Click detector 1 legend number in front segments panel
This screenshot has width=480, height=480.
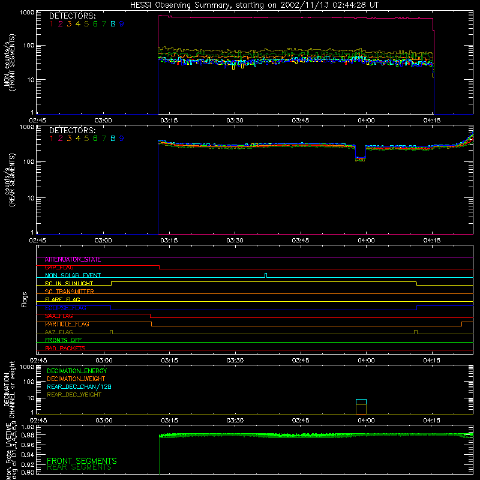coord(52,23)
